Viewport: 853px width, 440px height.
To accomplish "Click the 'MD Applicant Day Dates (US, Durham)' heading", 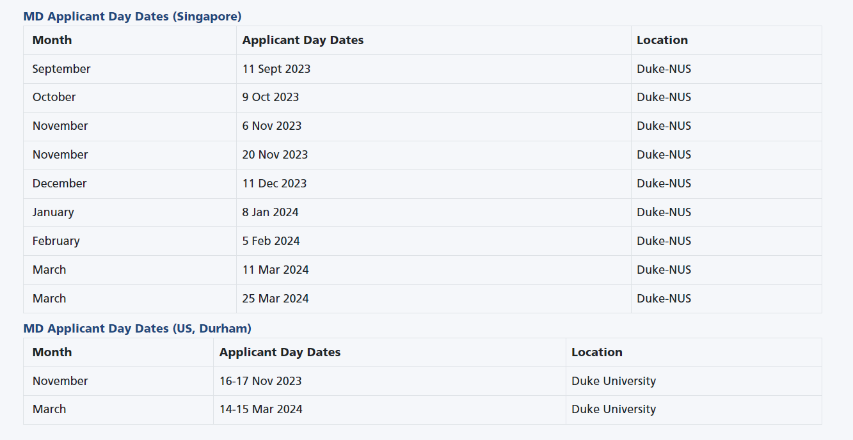I will coord(138,329).
